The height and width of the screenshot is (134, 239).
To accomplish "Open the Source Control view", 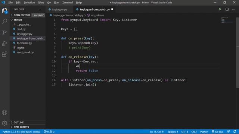I will click(4, 32).
